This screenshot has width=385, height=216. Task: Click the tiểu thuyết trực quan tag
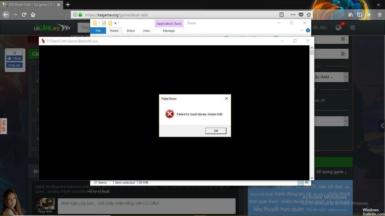pyautogui.click(x=278, y=209)
